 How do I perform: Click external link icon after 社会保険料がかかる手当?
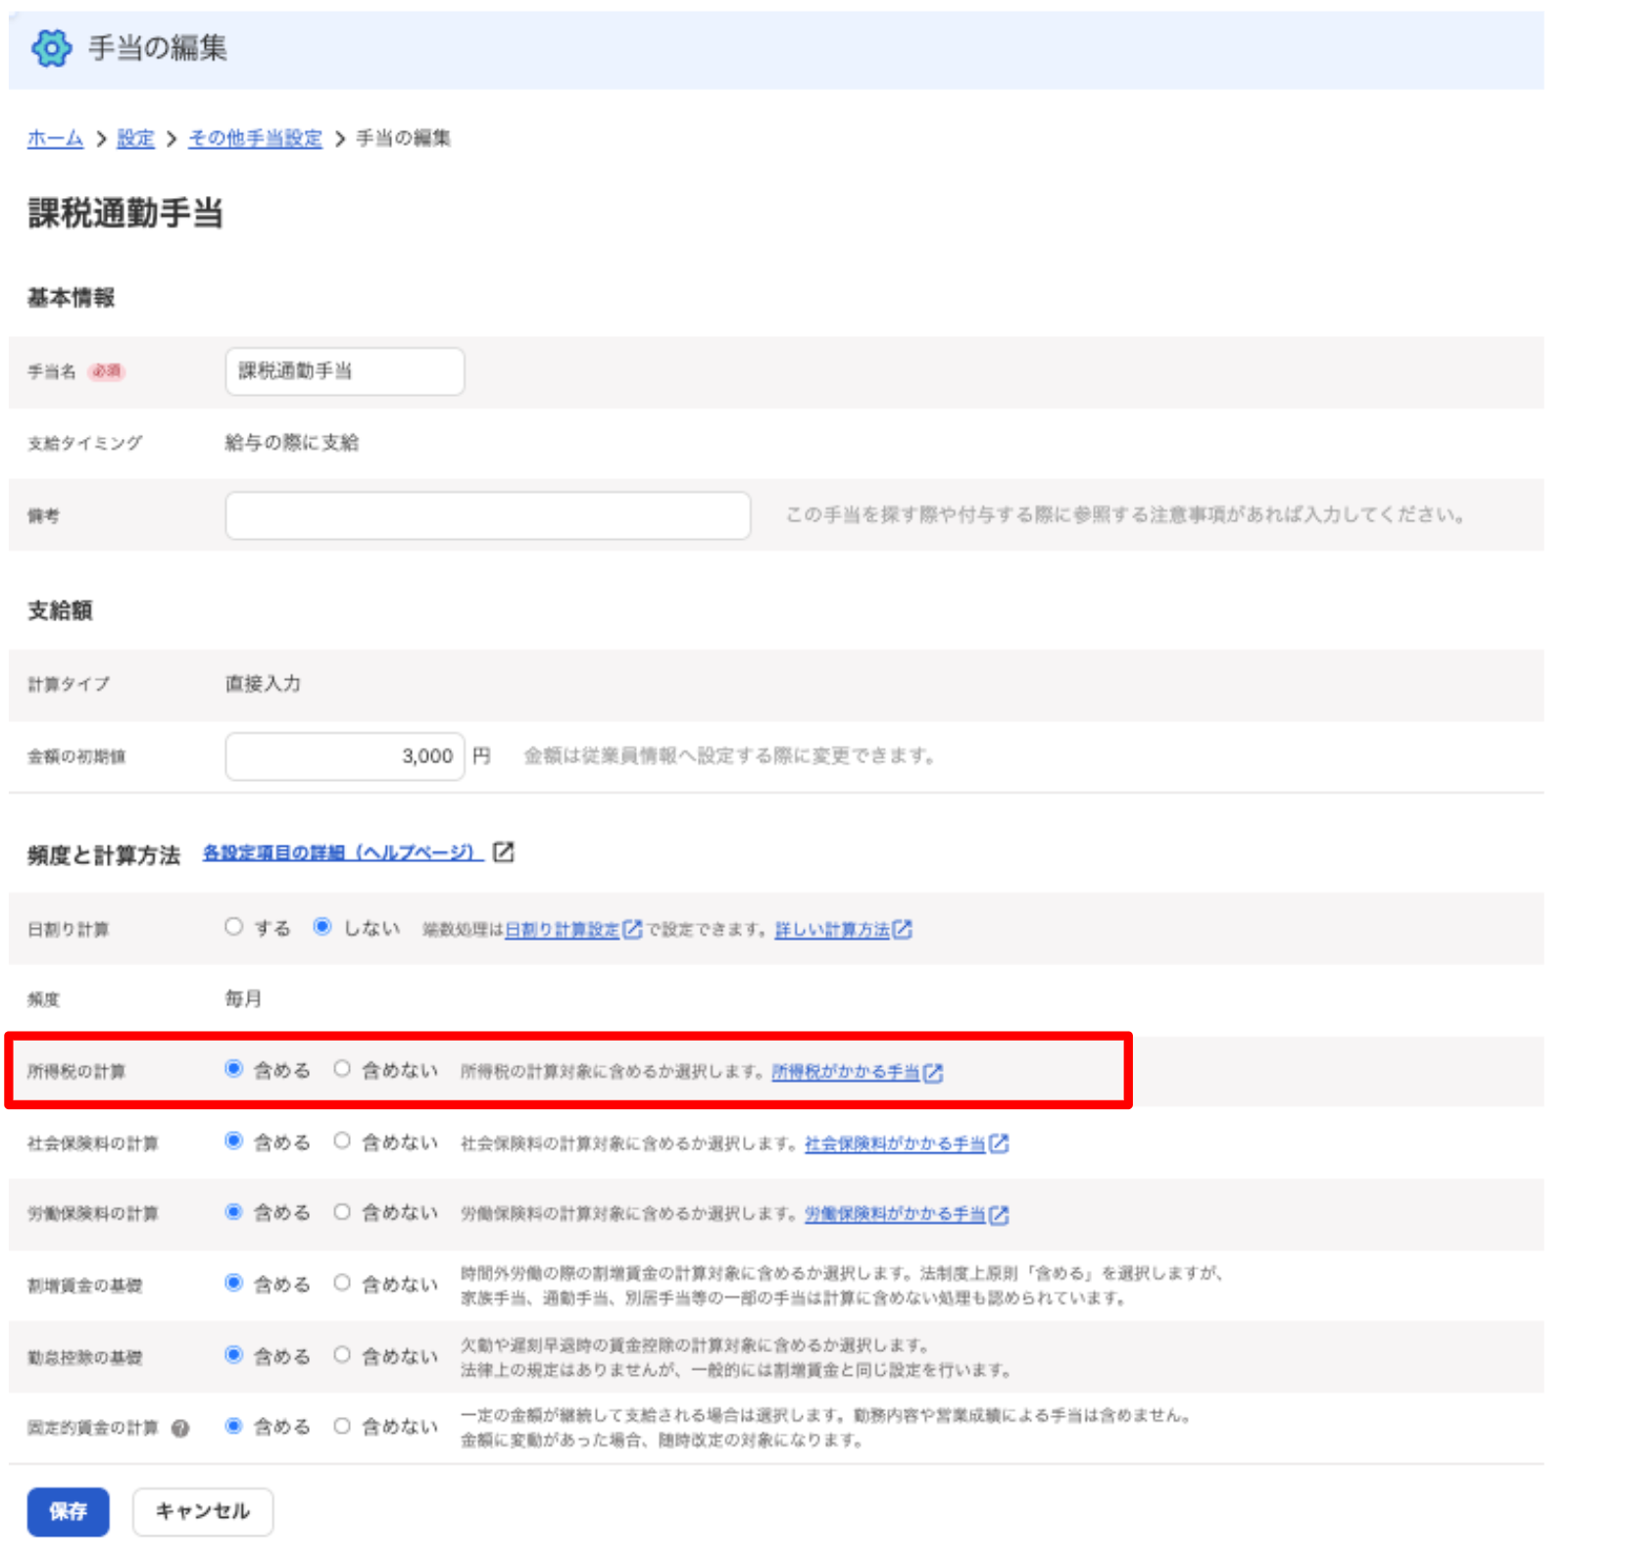click(x=999, y=1144)
